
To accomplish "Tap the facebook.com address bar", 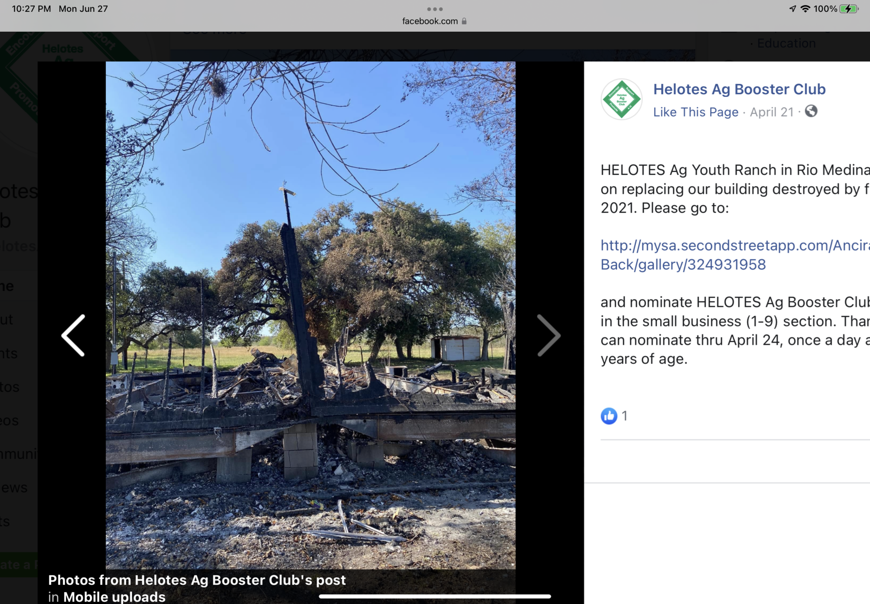I will coord(435,21).
